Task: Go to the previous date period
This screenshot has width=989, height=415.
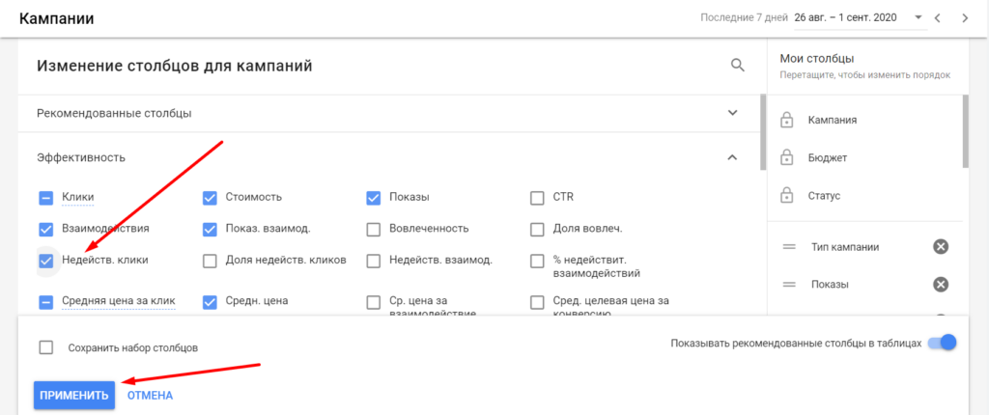Action: [x=937, y=18]
